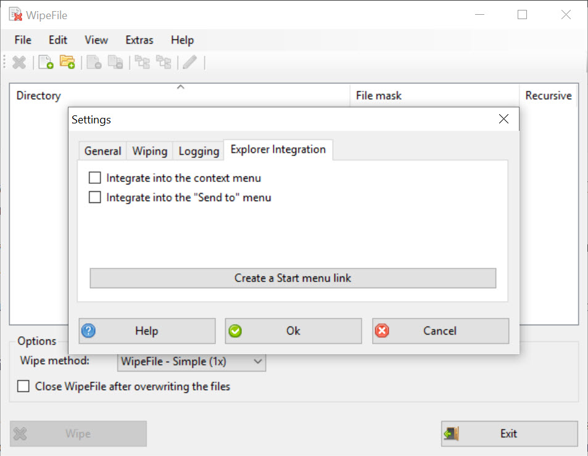Screen dimensions: 588x456
Task: Open the Help menu in menu bar
Action: tap(182, 40)
